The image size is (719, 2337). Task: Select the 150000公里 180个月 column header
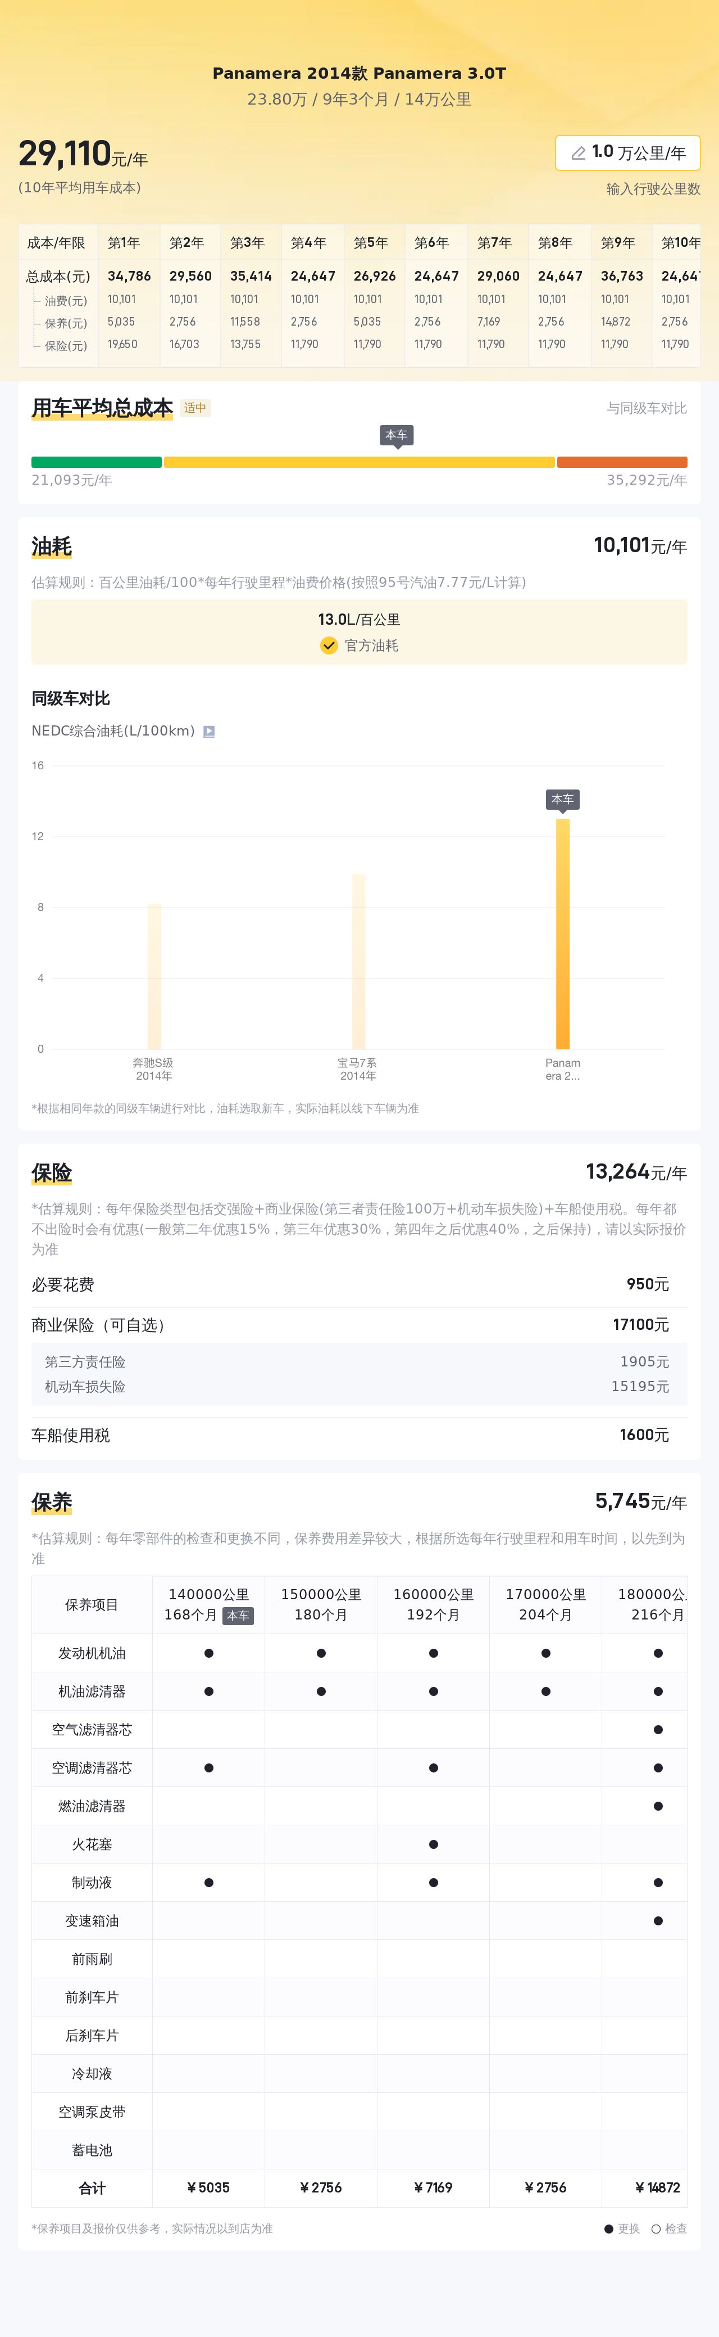pos(321,1605)
